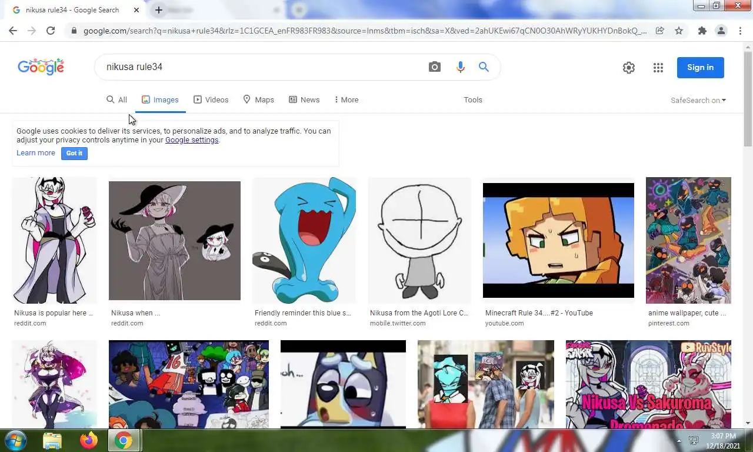This screenshot has width=753, height=452.
Task: Click the page vertical scrollbar thumb
Action: (x=748, y=99)
